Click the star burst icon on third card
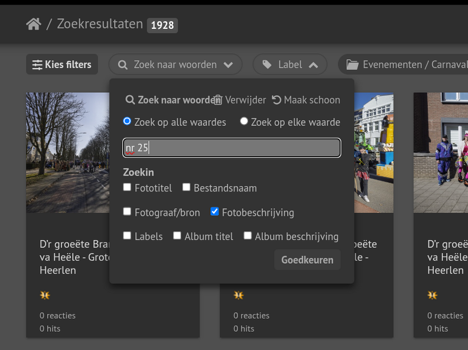 [432, 296]
